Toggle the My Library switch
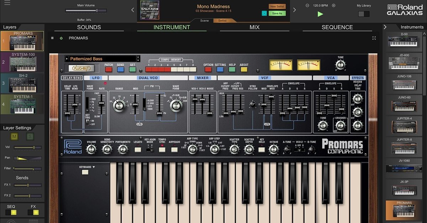 coord(364,14)
